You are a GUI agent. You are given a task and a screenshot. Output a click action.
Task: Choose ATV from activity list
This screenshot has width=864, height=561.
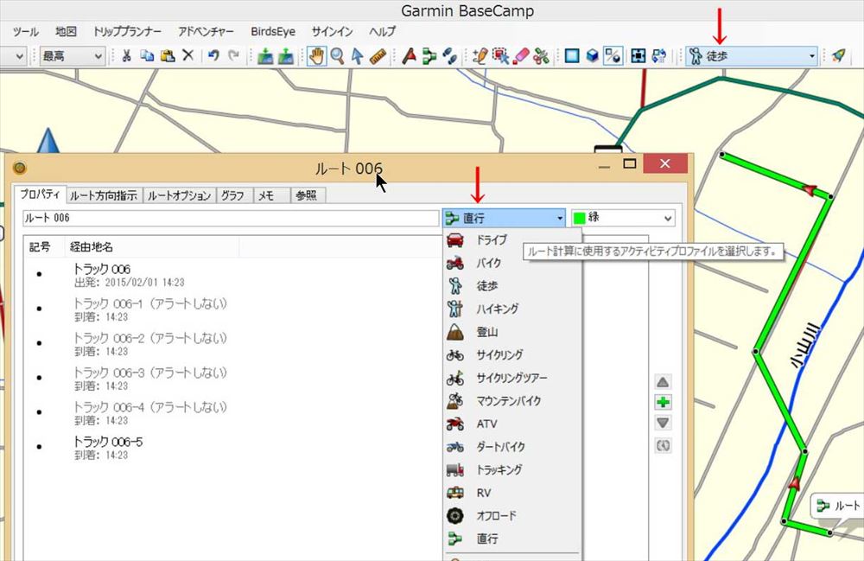(511, 424)
